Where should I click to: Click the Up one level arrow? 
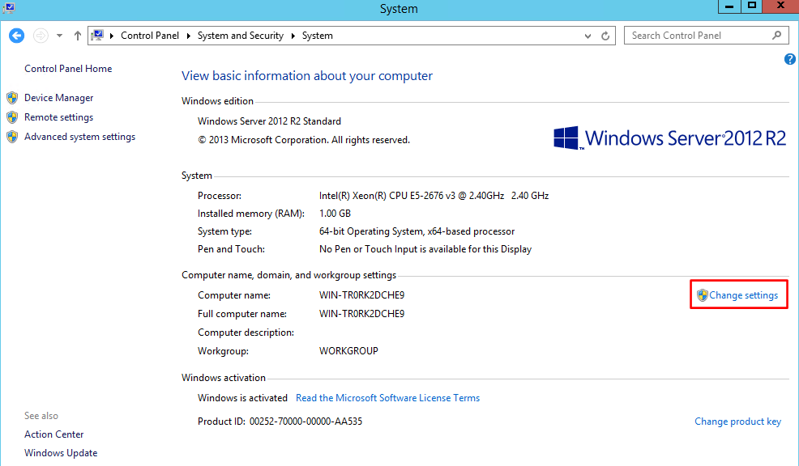[78, 36]
